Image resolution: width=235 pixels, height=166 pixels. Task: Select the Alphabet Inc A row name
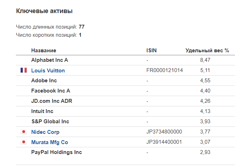tap(49, 60)
